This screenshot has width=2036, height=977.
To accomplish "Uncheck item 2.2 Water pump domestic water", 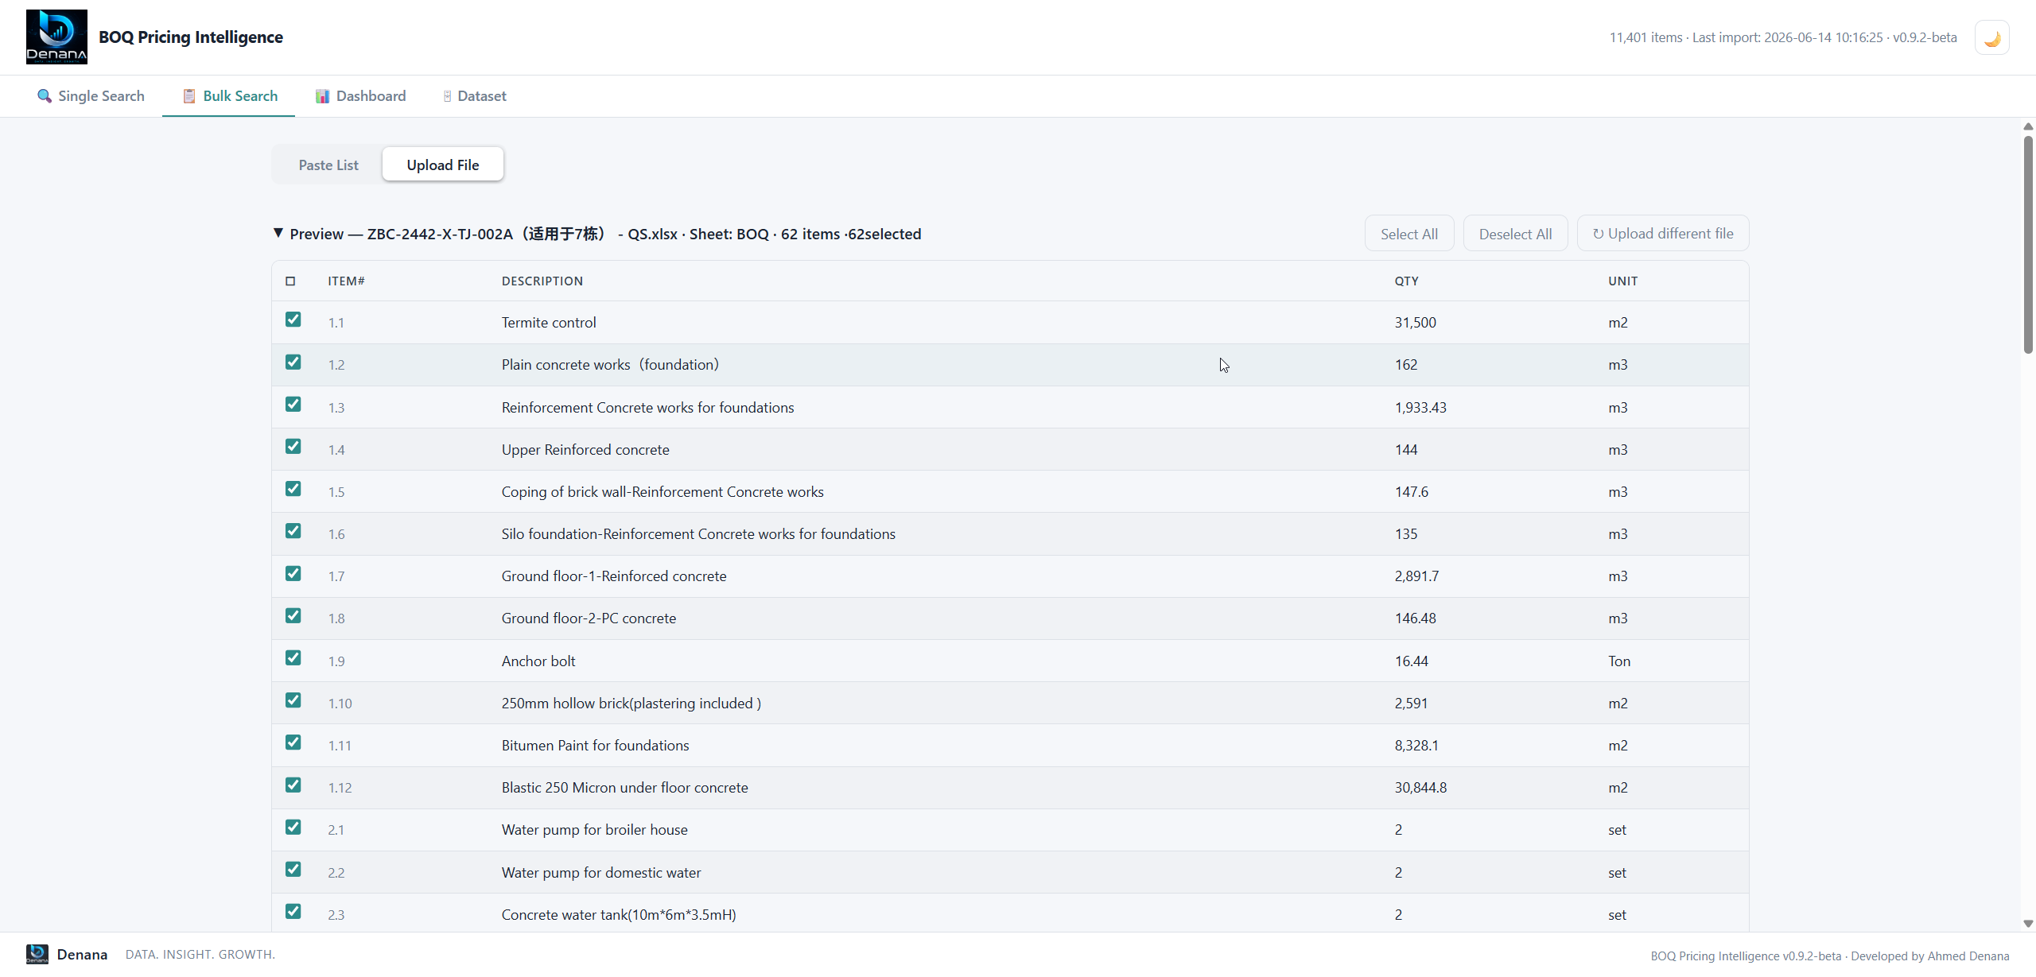I will pos(293,869).
